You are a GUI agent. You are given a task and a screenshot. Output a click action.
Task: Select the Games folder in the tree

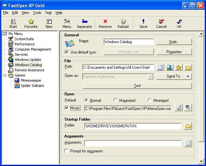point(20,75)
